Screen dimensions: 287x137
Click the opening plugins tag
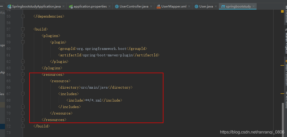coord(51,36)
